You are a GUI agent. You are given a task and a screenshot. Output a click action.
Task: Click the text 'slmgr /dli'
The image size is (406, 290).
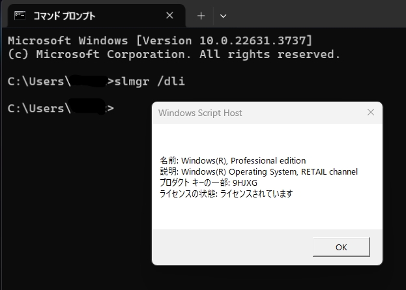(150, 81)
